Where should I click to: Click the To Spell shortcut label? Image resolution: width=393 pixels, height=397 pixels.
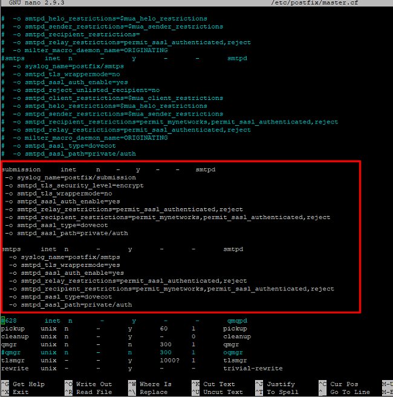pos(283,392)
